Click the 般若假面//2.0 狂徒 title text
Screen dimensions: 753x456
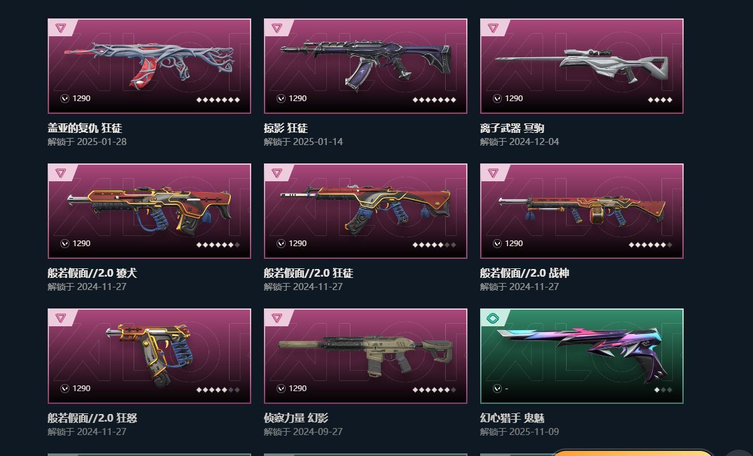(308, 273)
